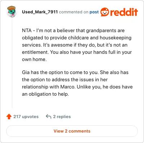Click the "217 upvotes" count
The width and height of the screenshot is (144, 143).
pyautogui.click(x=26, y=117)
